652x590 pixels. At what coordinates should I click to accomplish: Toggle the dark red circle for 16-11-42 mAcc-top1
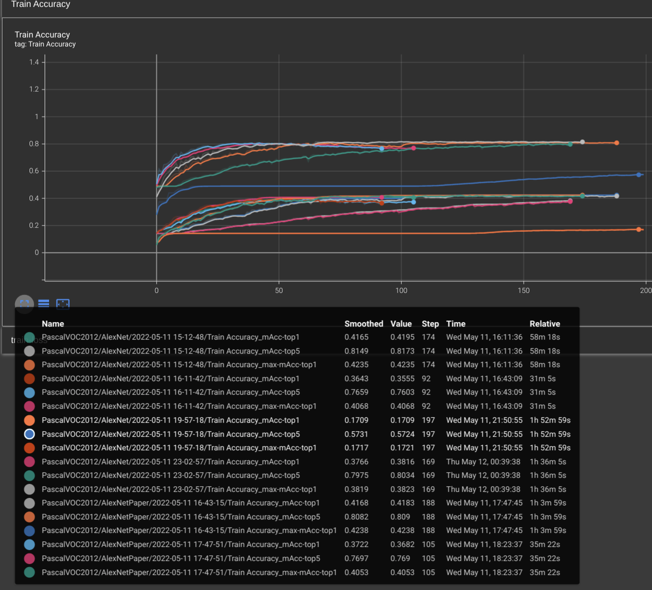(x=29, y=379)
